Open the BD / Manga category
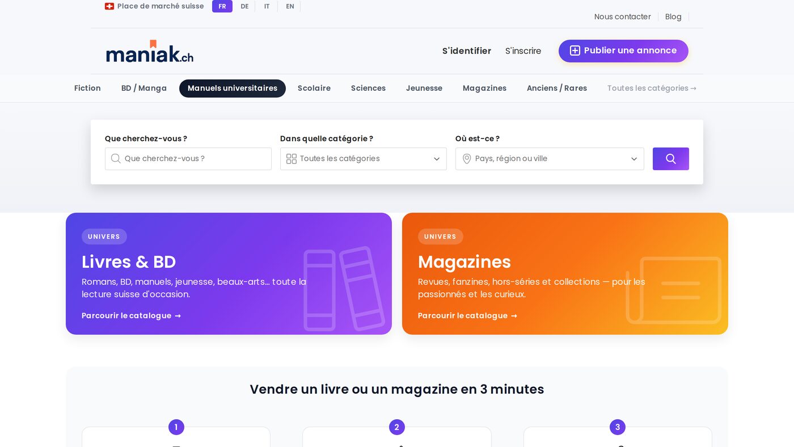 click(x=144, y=88)
